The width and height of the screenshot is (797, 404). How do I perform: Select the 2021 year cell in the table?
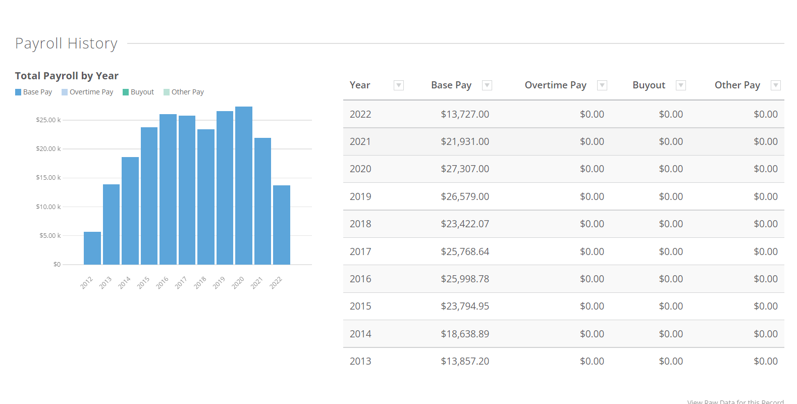(x=360, y=141)
